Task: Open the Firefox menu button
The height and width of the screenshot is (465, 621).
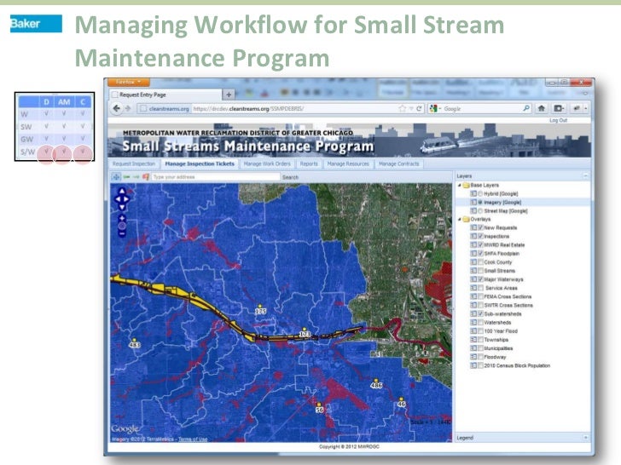Action: [x=129, y=82]
